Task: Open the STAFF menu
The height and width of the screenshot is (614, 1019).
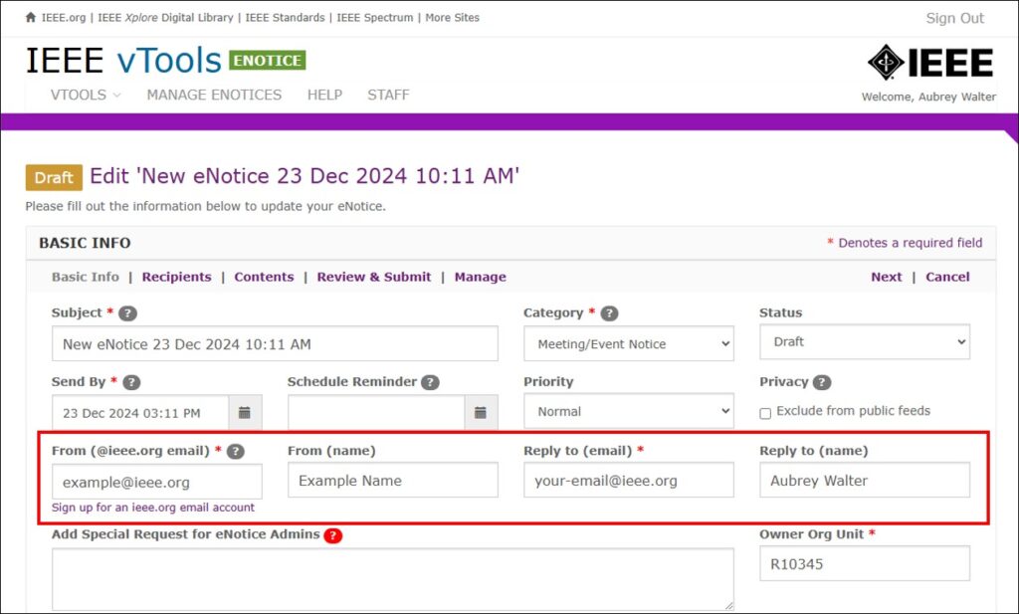Action: pyautogui.click(x=389, y=95)
